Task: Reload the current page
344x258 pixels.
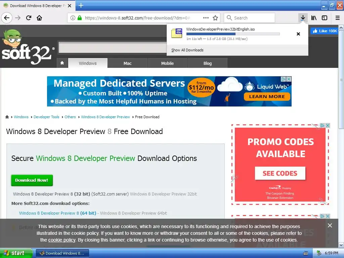Action: tap(29, 18)
